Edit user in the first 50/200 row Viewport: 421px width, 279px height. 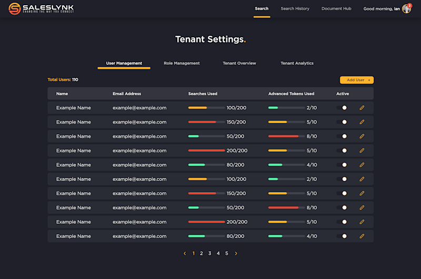pos(362,136)
